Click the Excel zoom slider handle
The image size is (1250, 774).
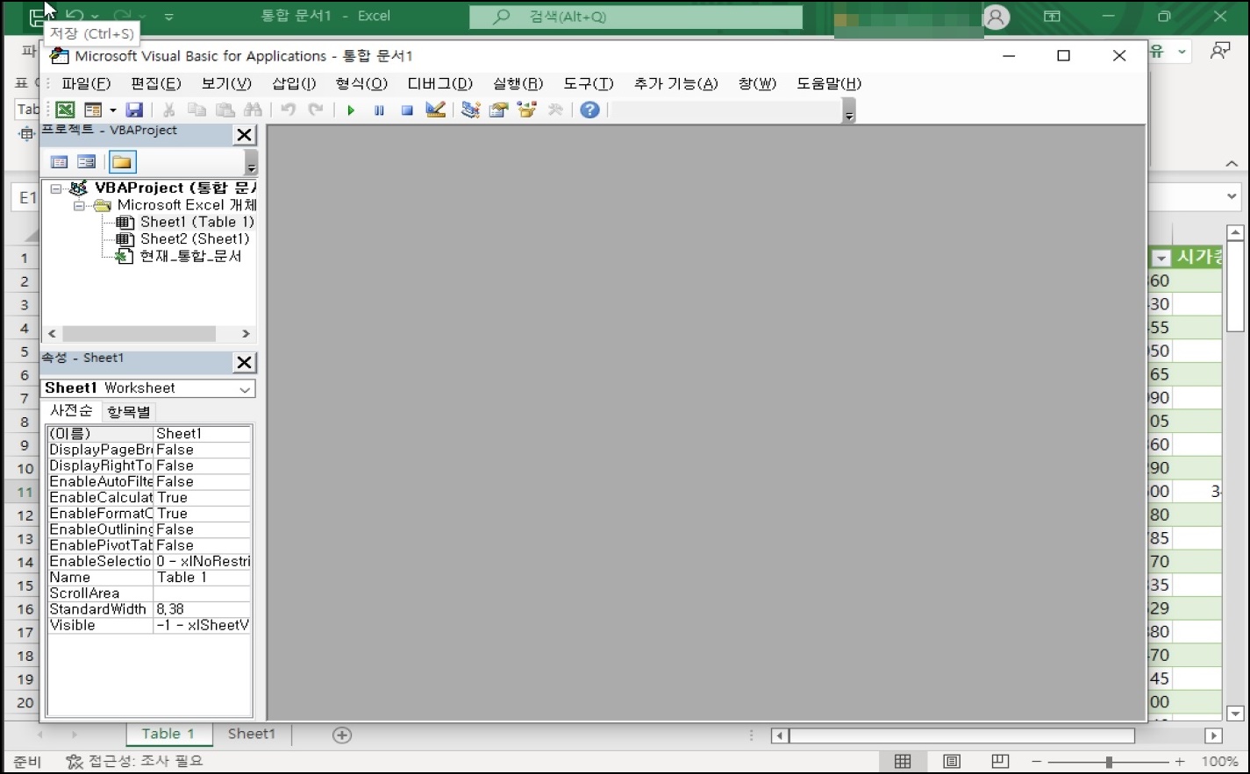tap(1109, 762)
